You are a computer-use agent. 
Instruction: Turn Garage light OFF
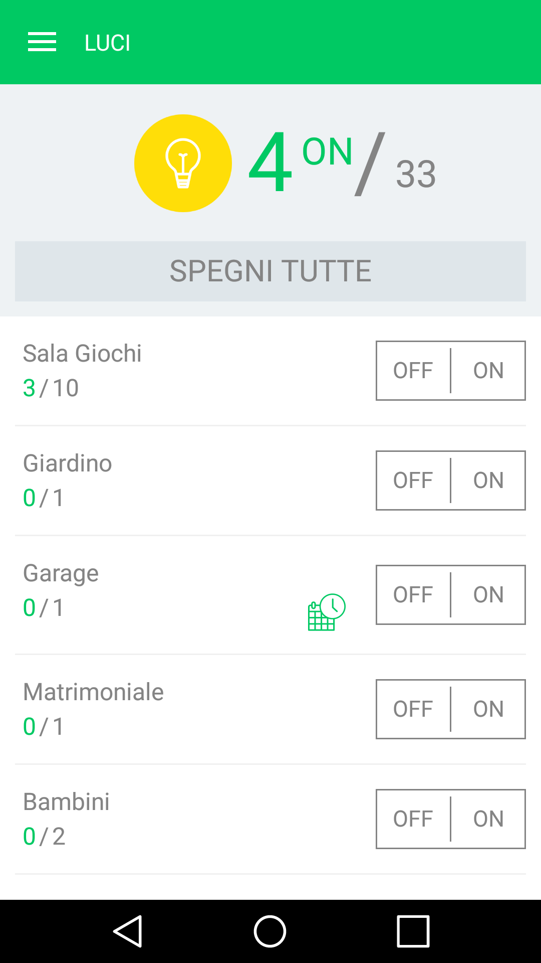(x=413, y=595)
